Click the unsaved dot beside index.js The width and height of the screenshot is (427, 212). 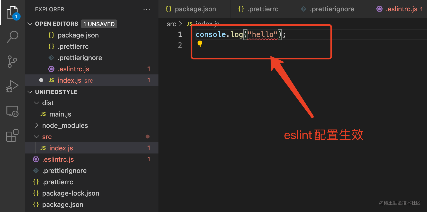click(41, 80)
